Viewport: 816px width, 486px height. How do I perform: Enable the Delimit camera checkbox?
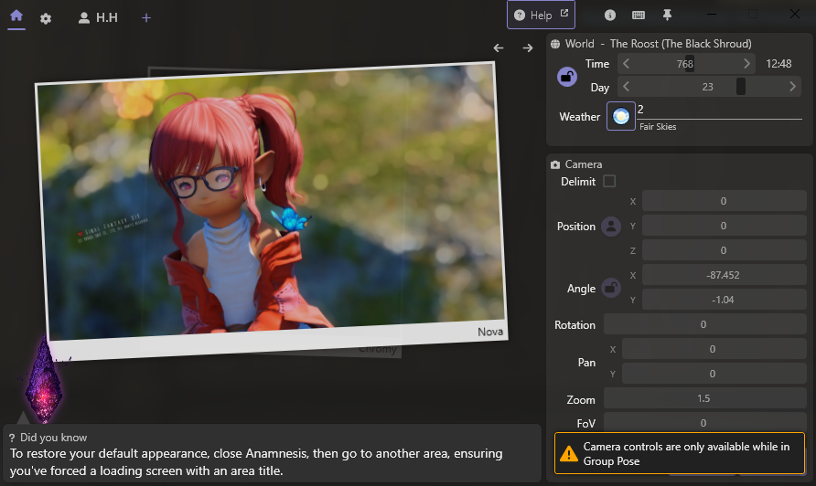click(x=609, y=181)
